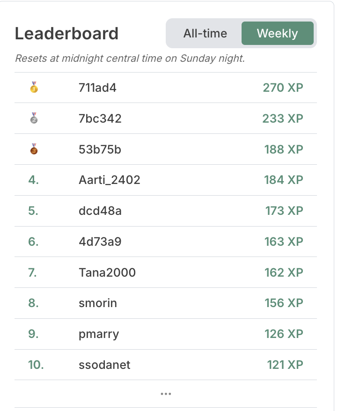Click username dcd48a in fifth place
The image size is (338, 411).
[100, 211]
